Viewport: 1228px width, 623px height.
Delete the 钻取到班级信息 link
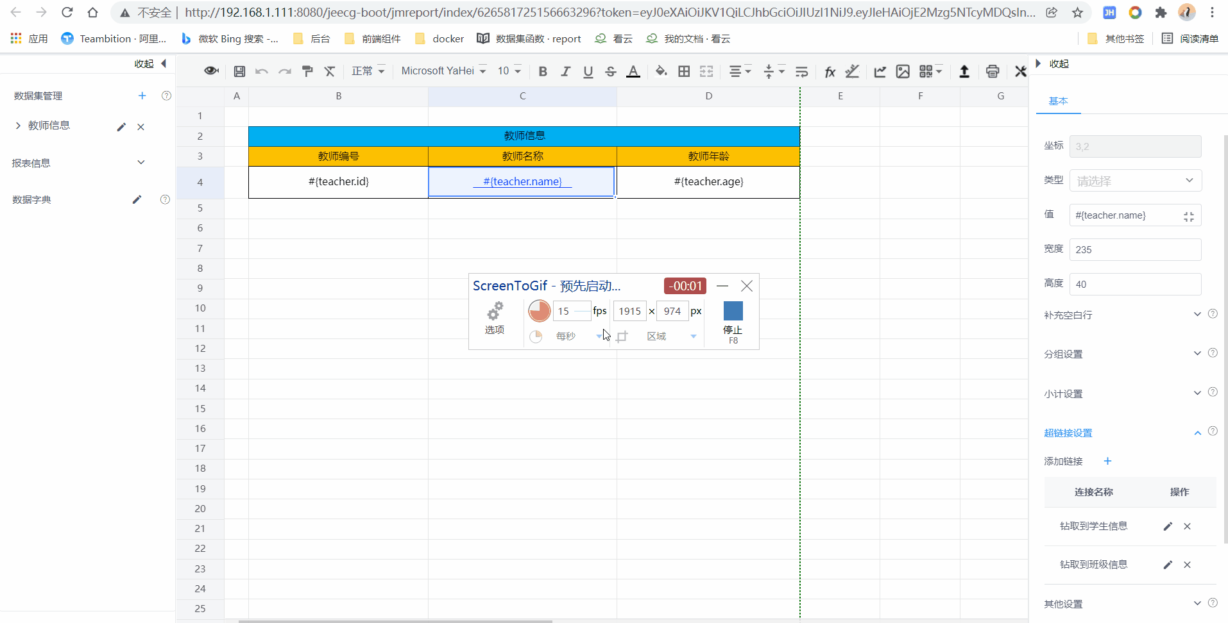[x=1187, y=565]
